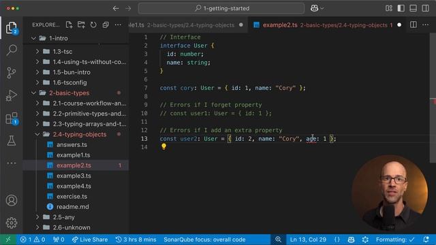Click the zoom magnifier status icon
Viewport: 436px width, 245px height.
click(x=278, y=240)
